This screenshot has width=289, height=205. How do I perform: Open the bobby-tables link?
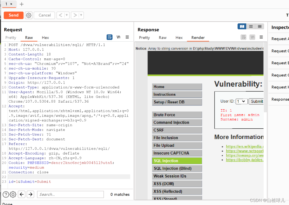pyautogui.click(x=245, y=160)
